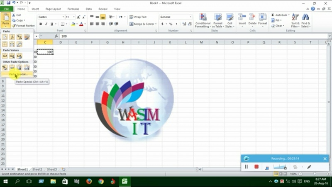The width and height of the screenshot is (332, 187).
Task: Increase decimal places
Action: pyautogui.click(x=184, y=24)
